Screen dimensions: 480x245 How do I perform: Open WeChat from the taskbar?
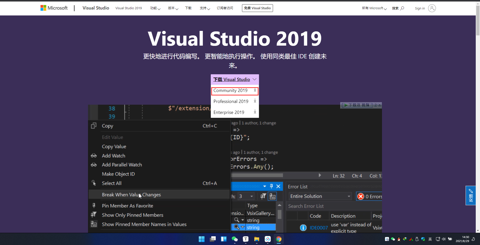pos(234,239)
